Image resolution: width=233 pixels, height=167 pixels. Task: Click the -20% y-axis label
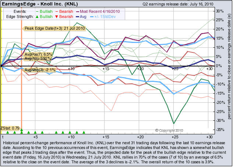tap(220, 102)
